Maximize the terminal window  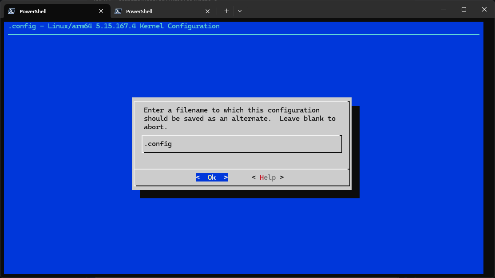click(x=463, y=9)
